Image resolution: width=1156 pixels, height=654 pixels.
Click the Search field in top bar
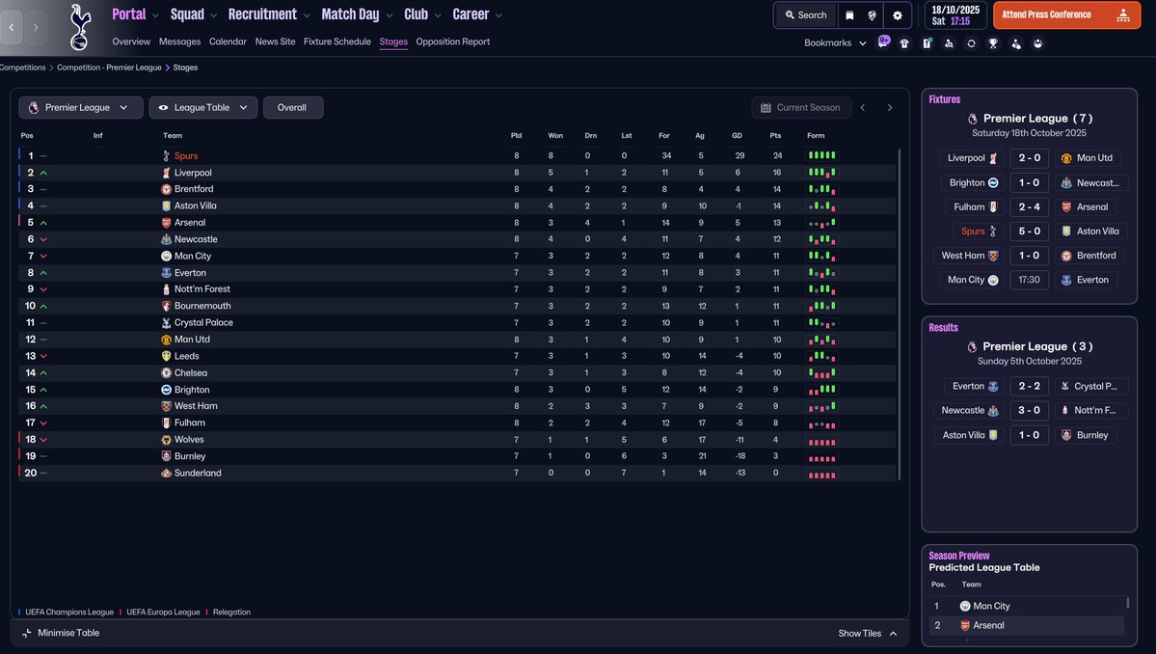(806, 14)
